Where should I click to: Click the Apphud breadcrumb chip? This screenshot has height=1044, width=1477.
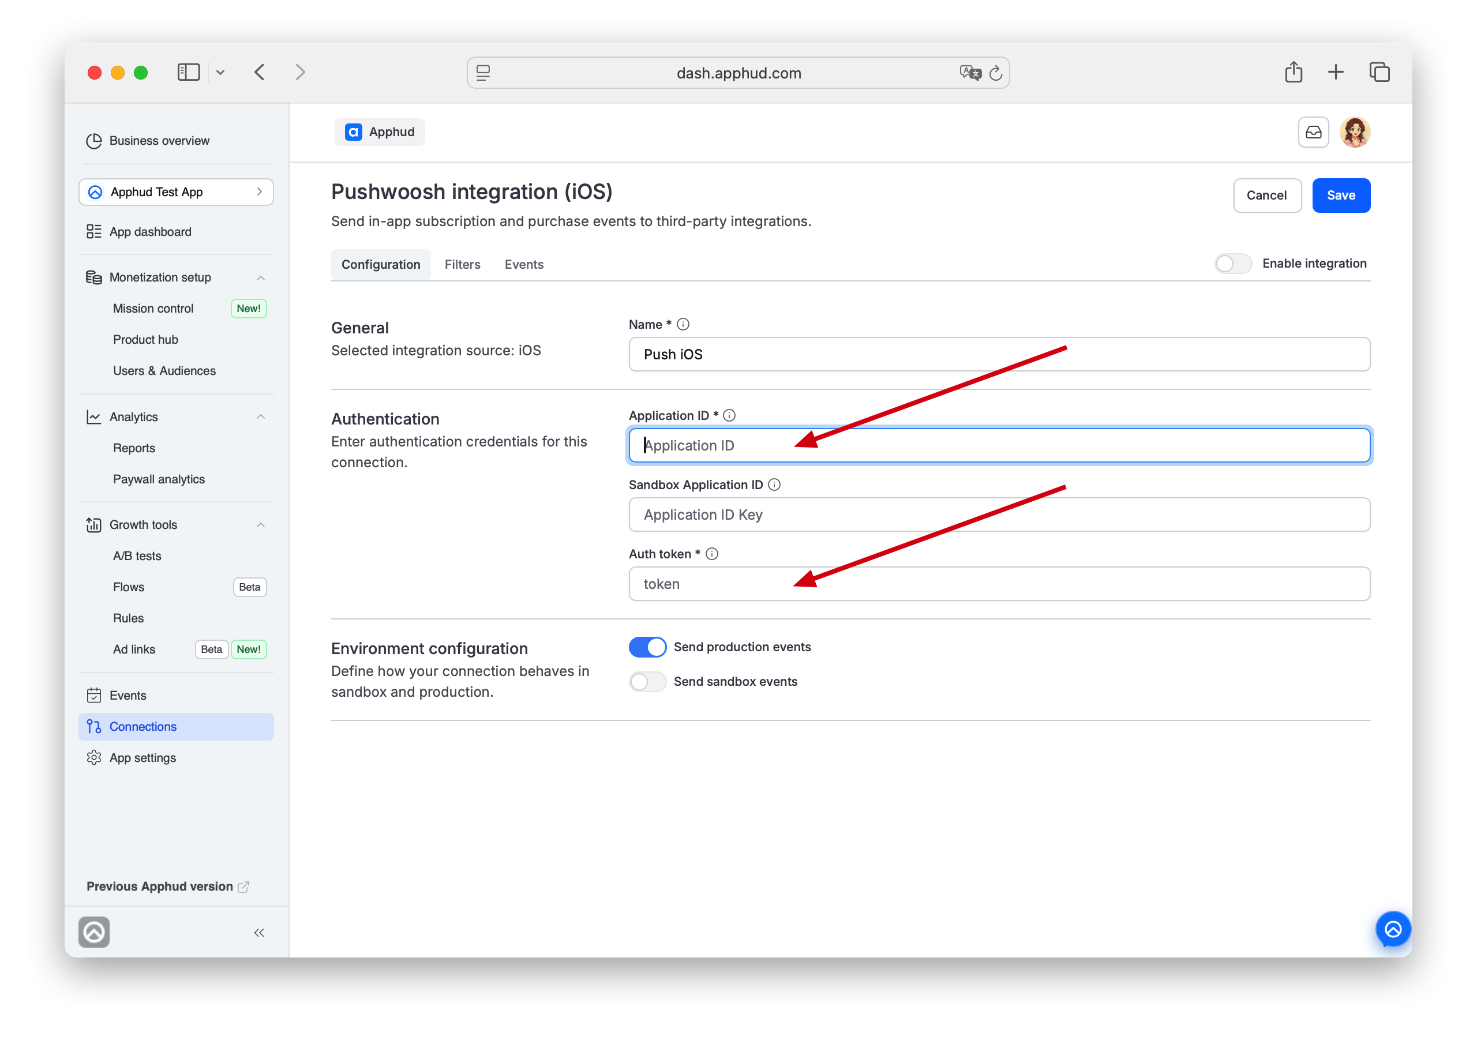pyautogui.click(x=380, y=132)
